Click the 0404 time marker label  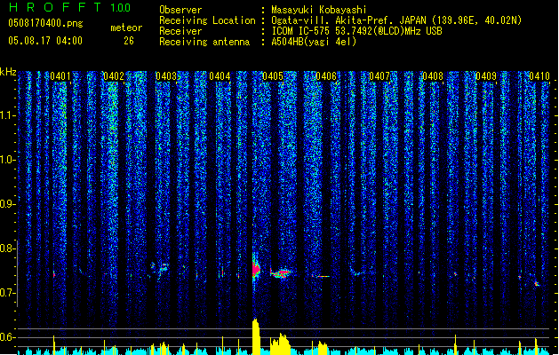[220, 76]
